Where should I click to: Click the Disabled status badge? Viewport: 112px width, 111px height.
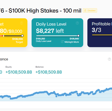90,10
